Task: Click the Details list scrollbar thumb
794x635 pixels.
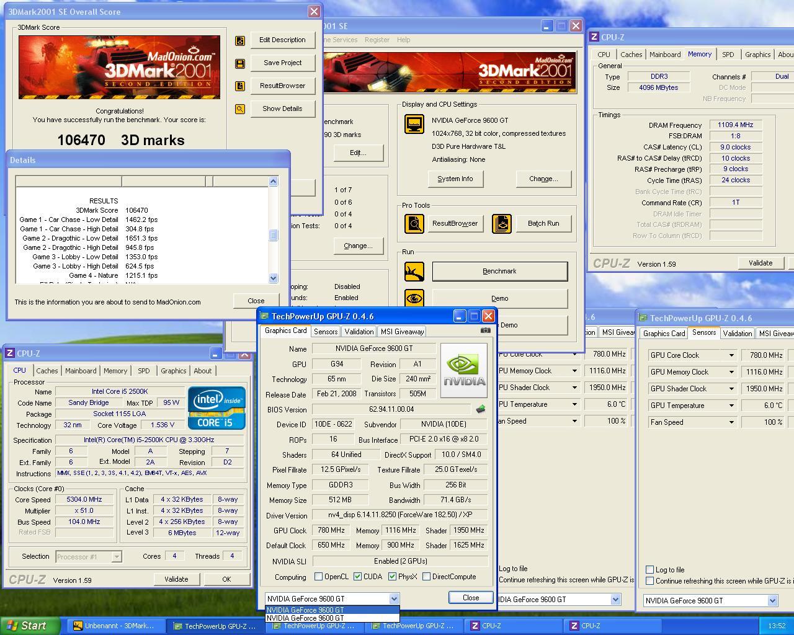Action: pos(274,236)
